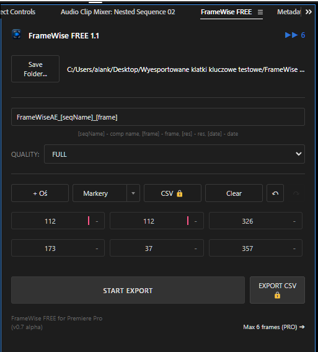Click the locked EXPORT CSV button
The image size is (318, 352).
[277, 290]
